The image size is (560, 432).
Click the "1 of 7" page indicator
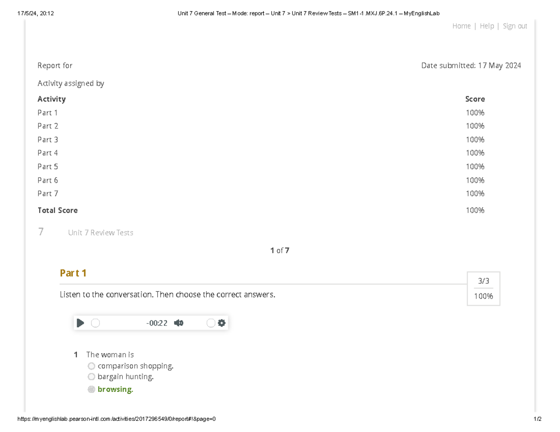point(280,250)
